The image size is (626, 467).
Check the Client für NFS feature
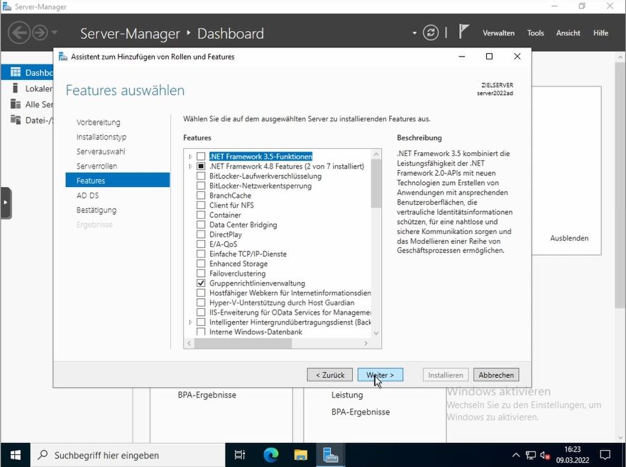point(201,206)
